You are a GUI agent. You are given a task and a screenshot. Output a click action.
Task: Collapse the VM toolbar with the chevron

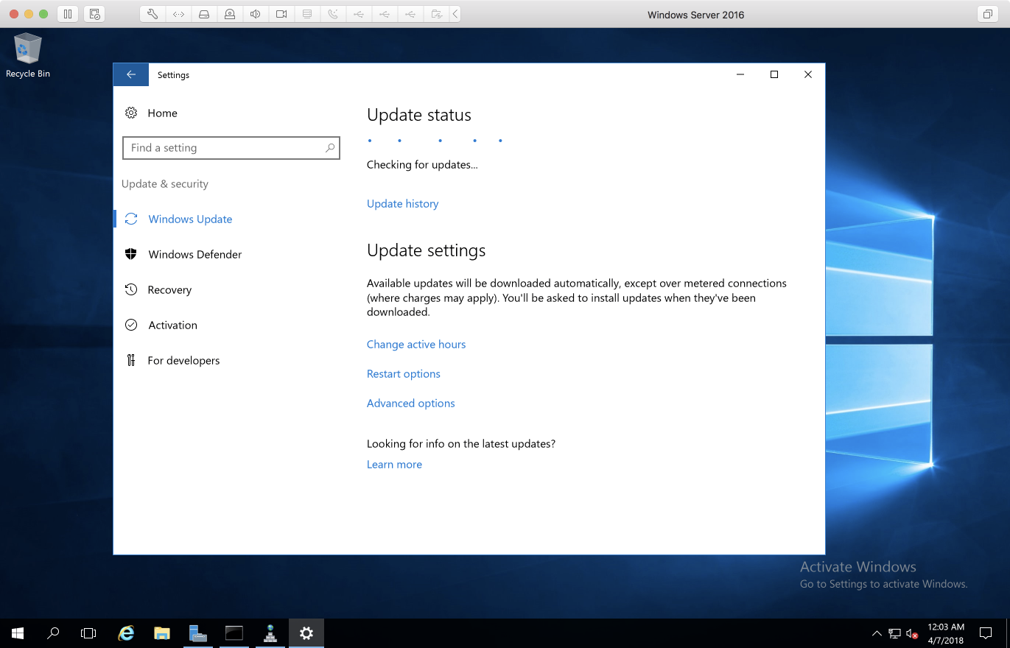coord(455,14)
